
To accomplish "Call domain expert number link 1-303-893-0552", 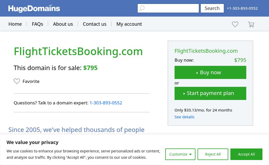I will (106, 103).
